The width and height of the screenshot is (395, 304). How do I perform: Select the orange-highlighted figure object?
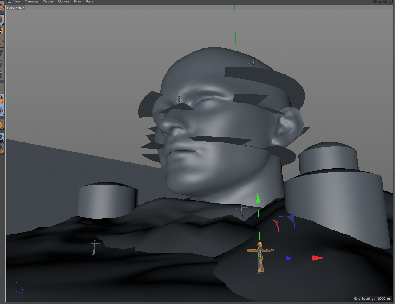pos(260,258)
